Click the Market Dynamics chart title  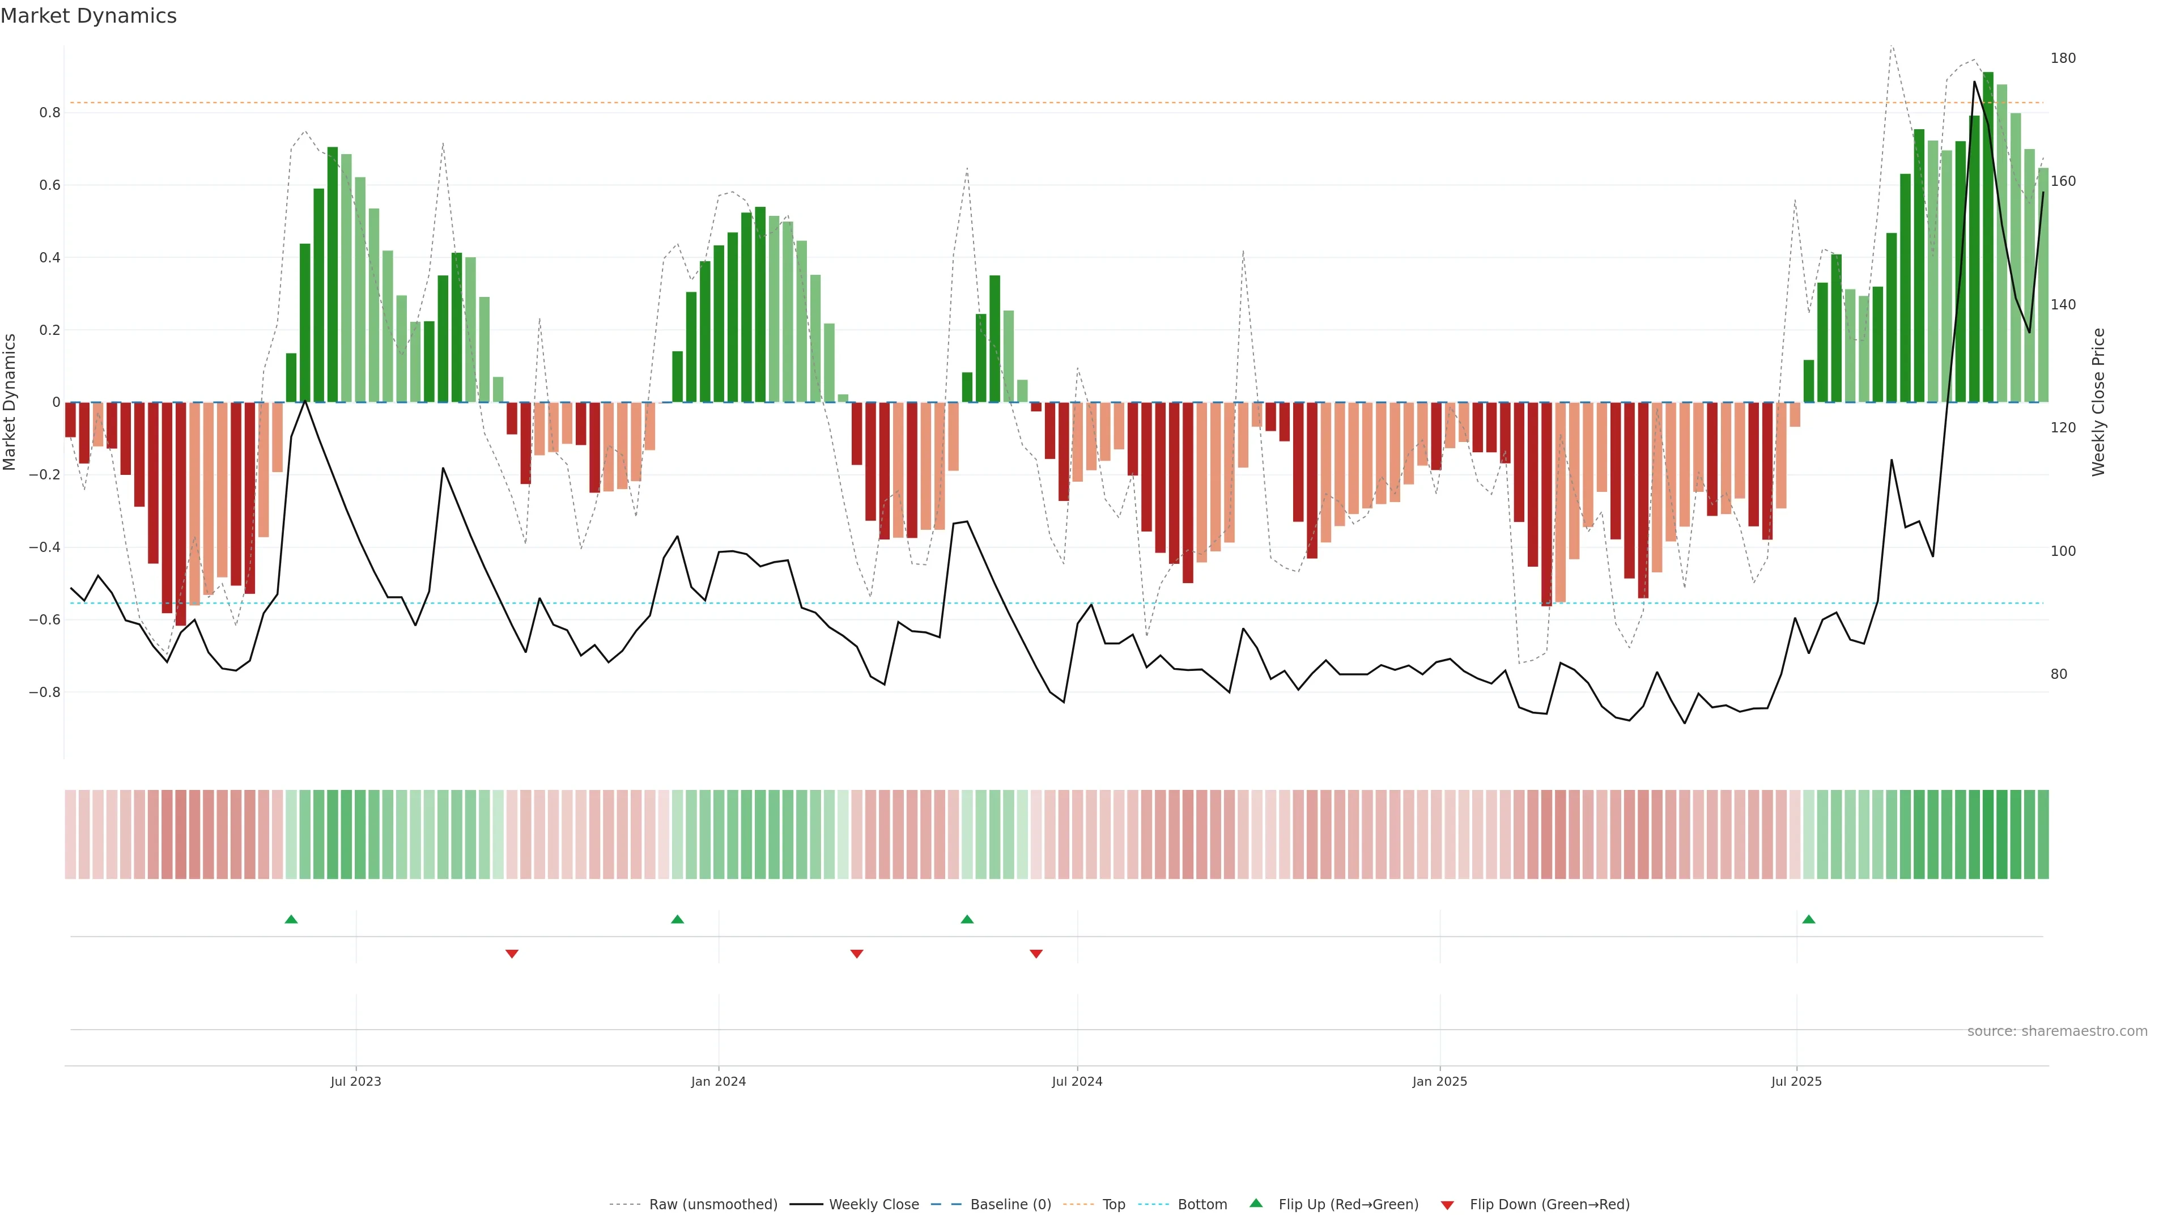[x=89, y=16]
